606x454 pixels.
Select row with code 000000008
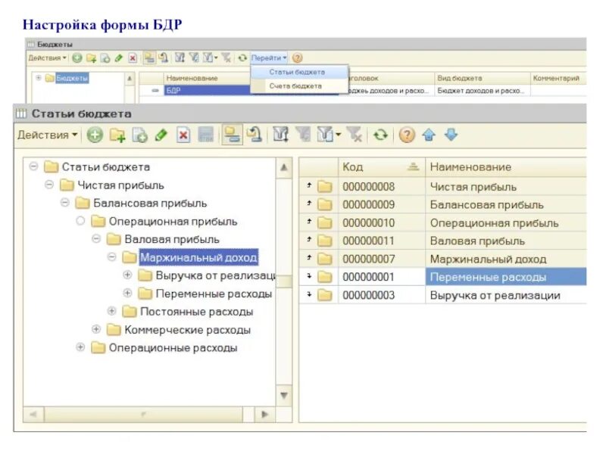pyautogui.click(x=442, y=187)
